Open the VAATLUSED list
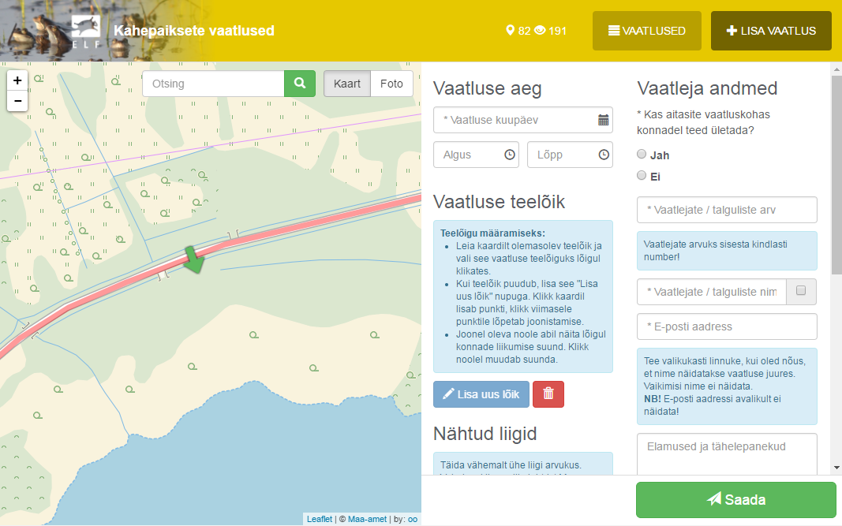Image resolution: width=842 pixels, height=526 pixels. click(646, 31)
